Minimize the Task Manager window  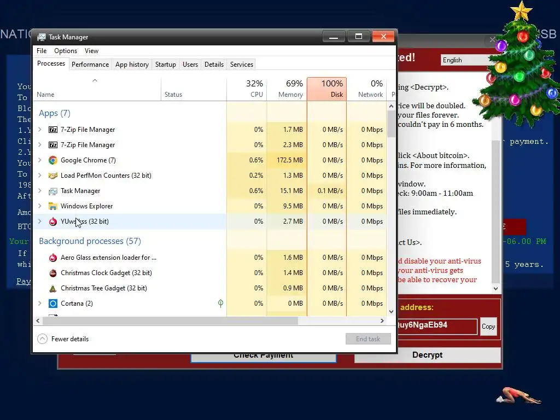[334, 37]
